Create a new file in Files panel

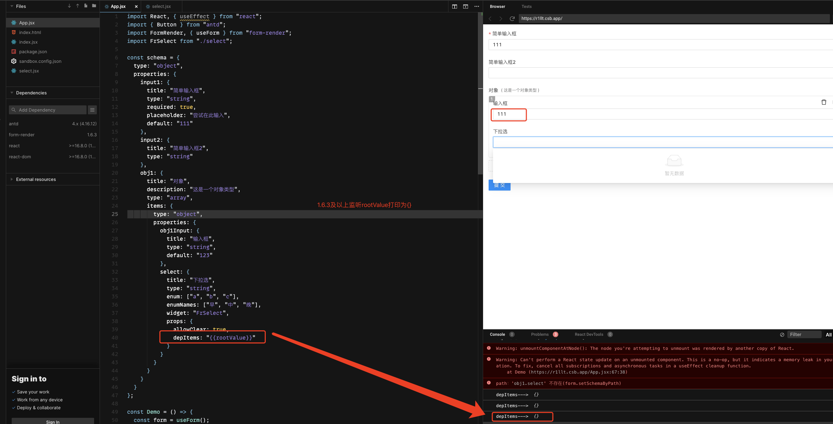point(85,6)
